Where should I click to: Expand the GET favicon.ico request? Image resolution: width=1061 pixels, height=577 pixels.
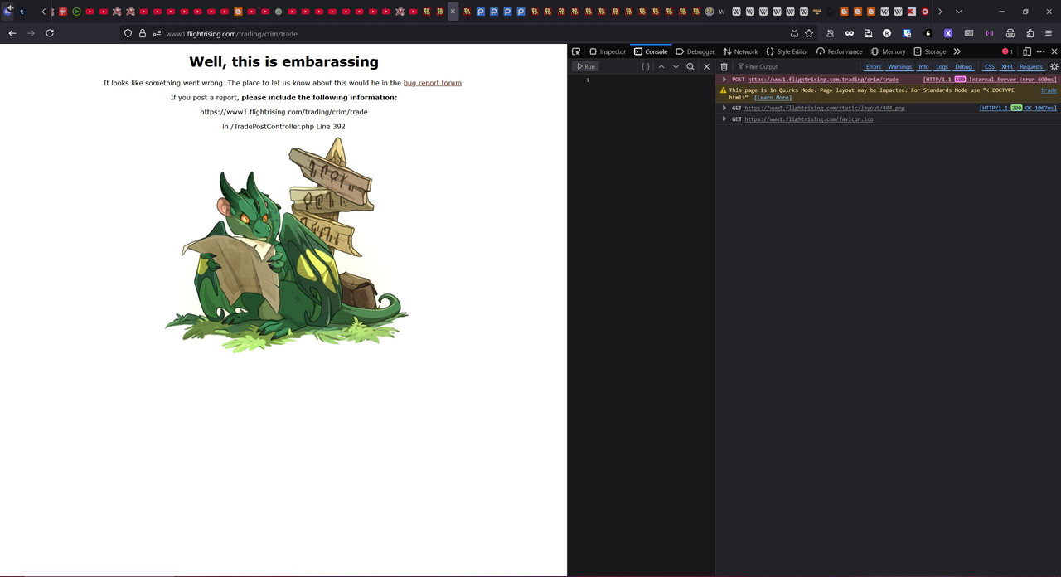coord(724,119)
